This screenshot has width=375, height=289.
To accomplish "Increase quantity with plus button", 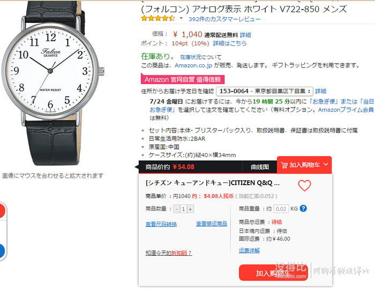I will pyautogui.click(x=190, y=209).
